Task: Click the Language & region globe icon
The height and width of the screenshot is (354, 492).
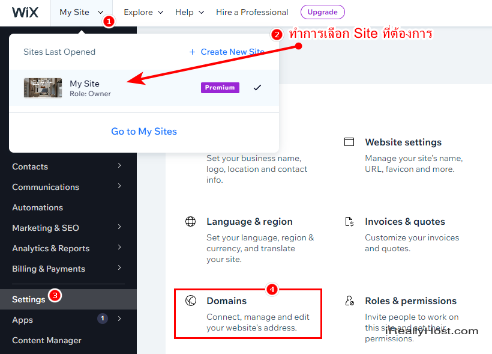Action: click(x=190, y=221)
